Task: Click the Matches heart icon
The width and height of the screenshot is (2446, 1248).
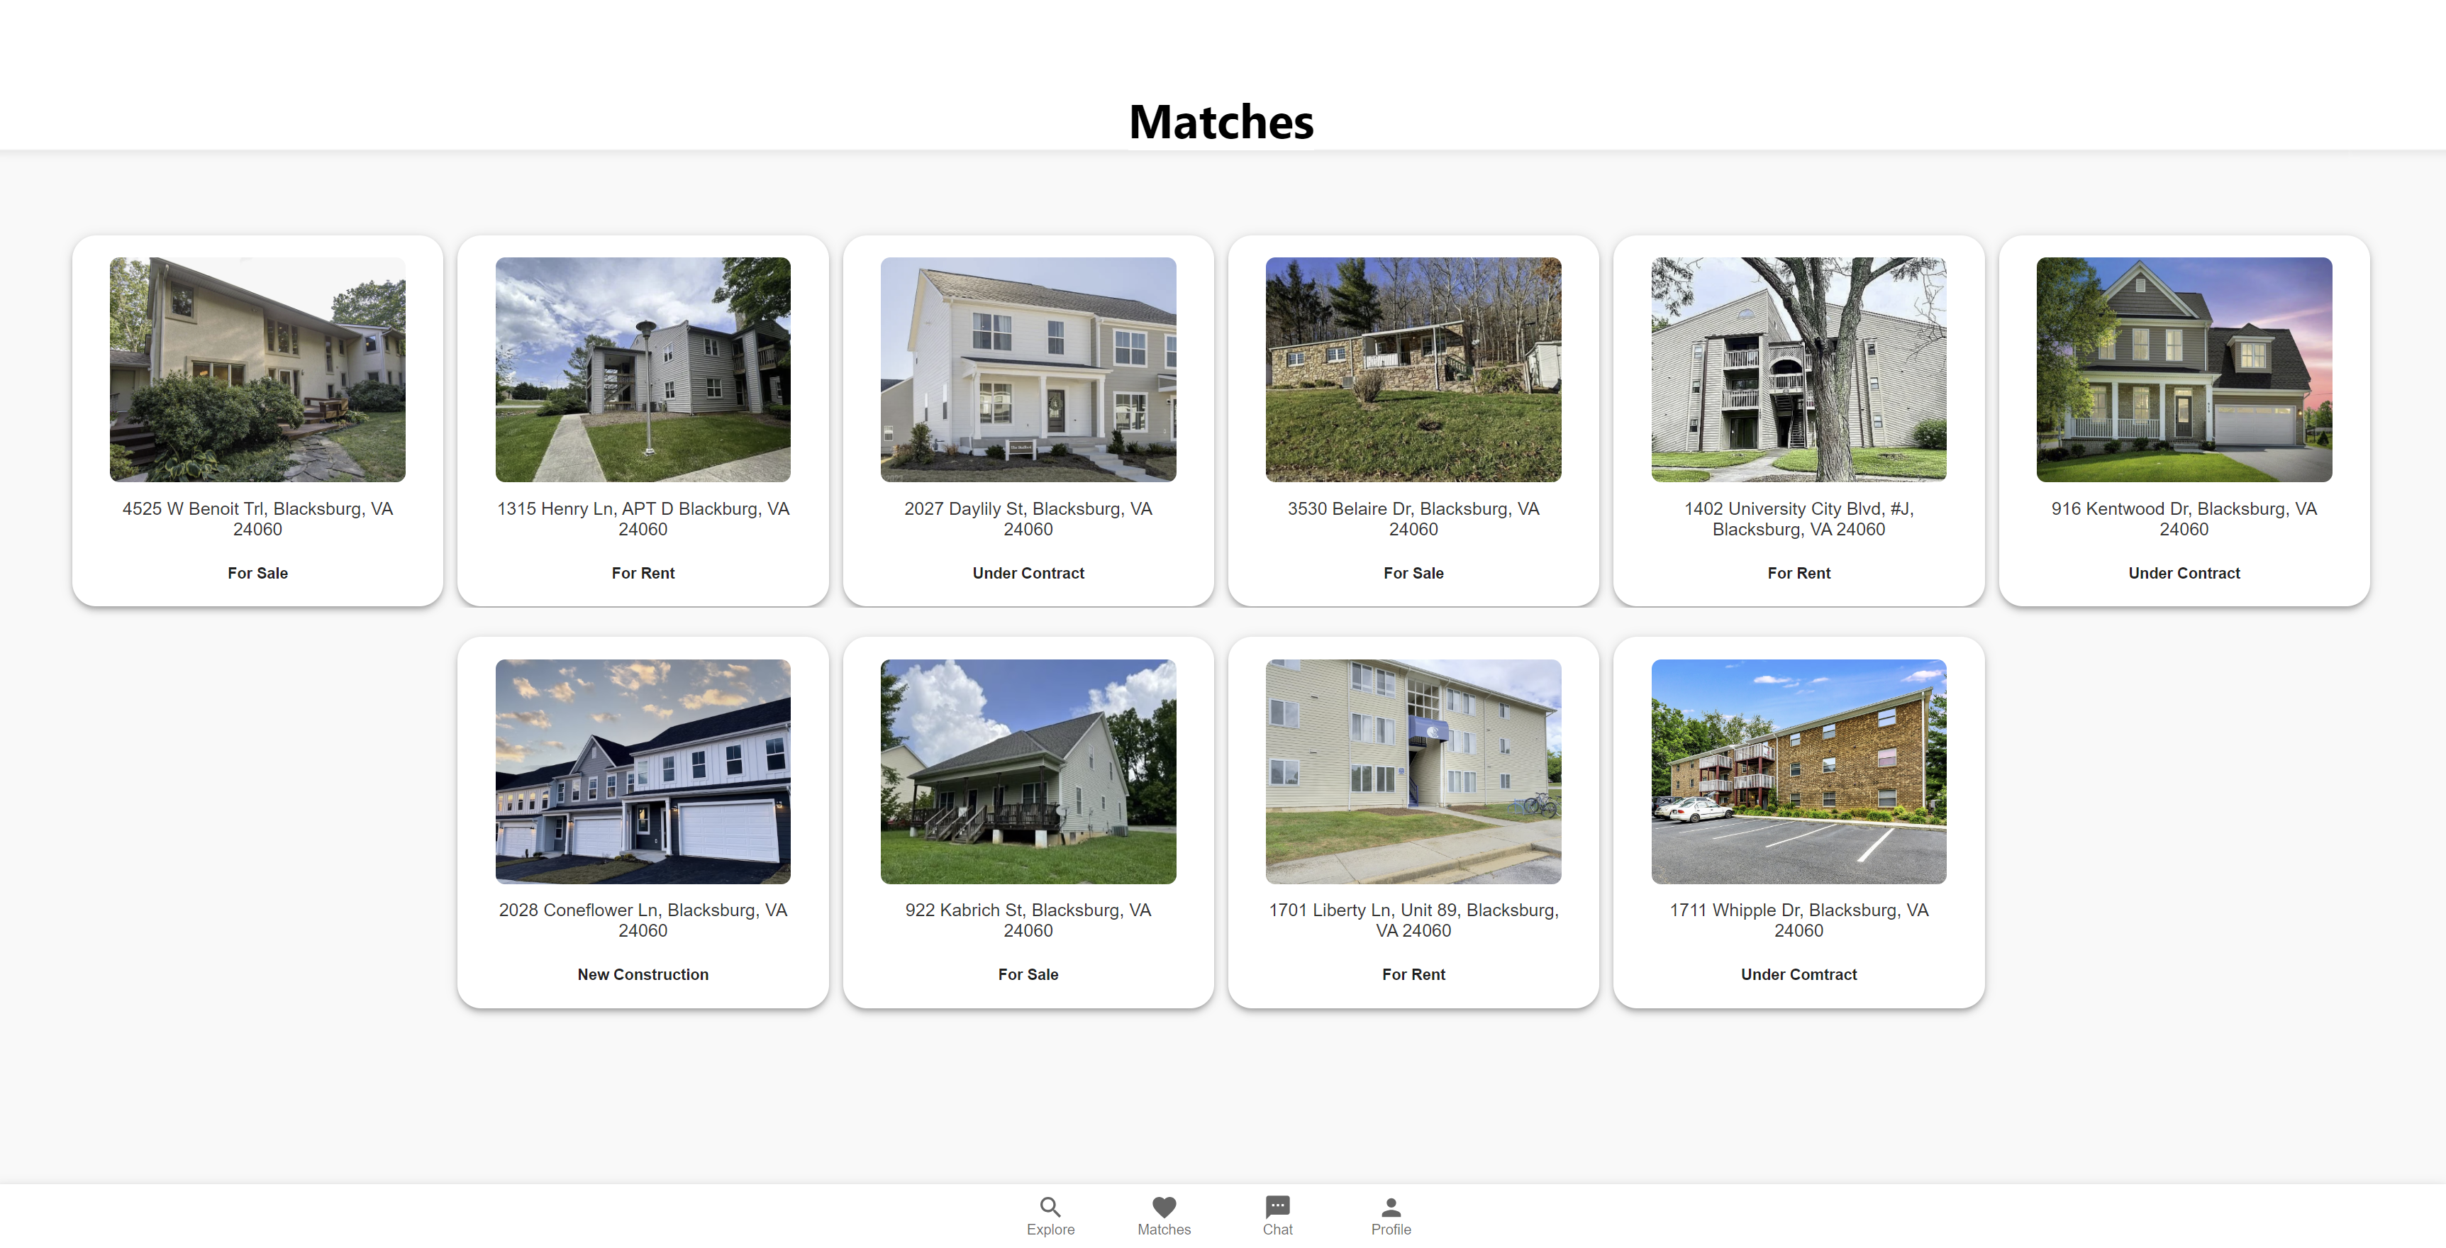Action: [1163, 1206]
